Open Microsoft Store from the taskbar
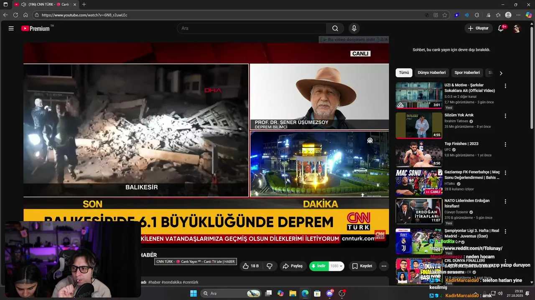The height and width of the screenshot is (300, 535). (x=317, y=293)
